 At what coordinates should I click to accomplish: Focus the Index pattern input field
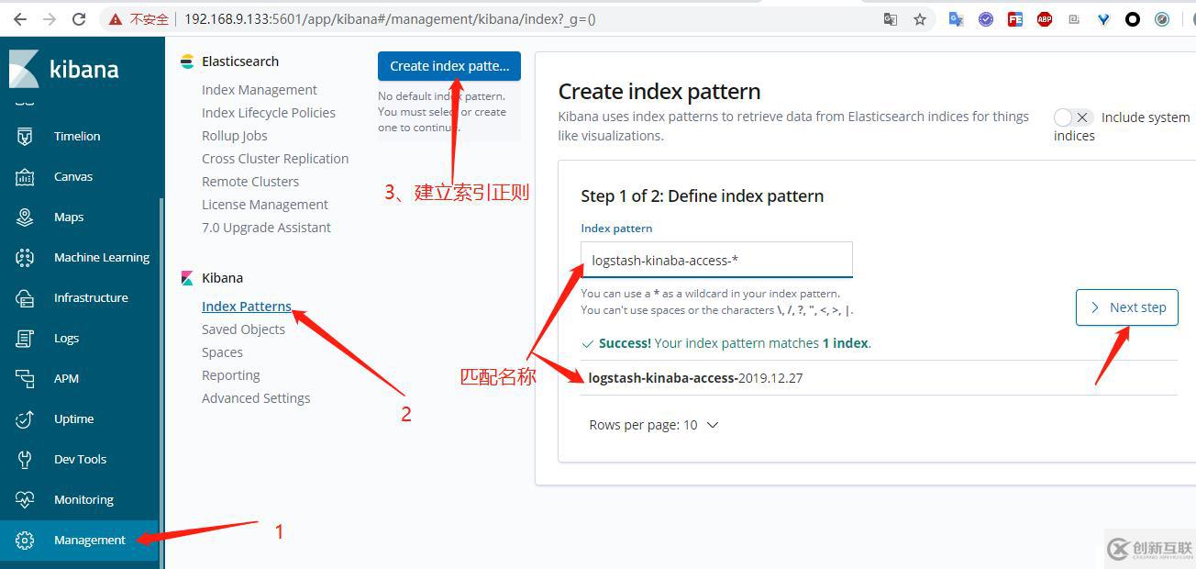(x=716, y=260)
